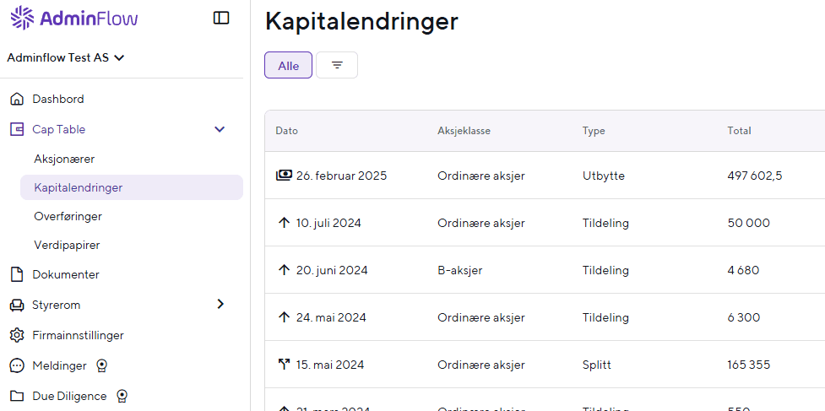This screenshot has height=411, width=825.
Task: Open the 20. juni 2024 row
Action: click(545, 270)
